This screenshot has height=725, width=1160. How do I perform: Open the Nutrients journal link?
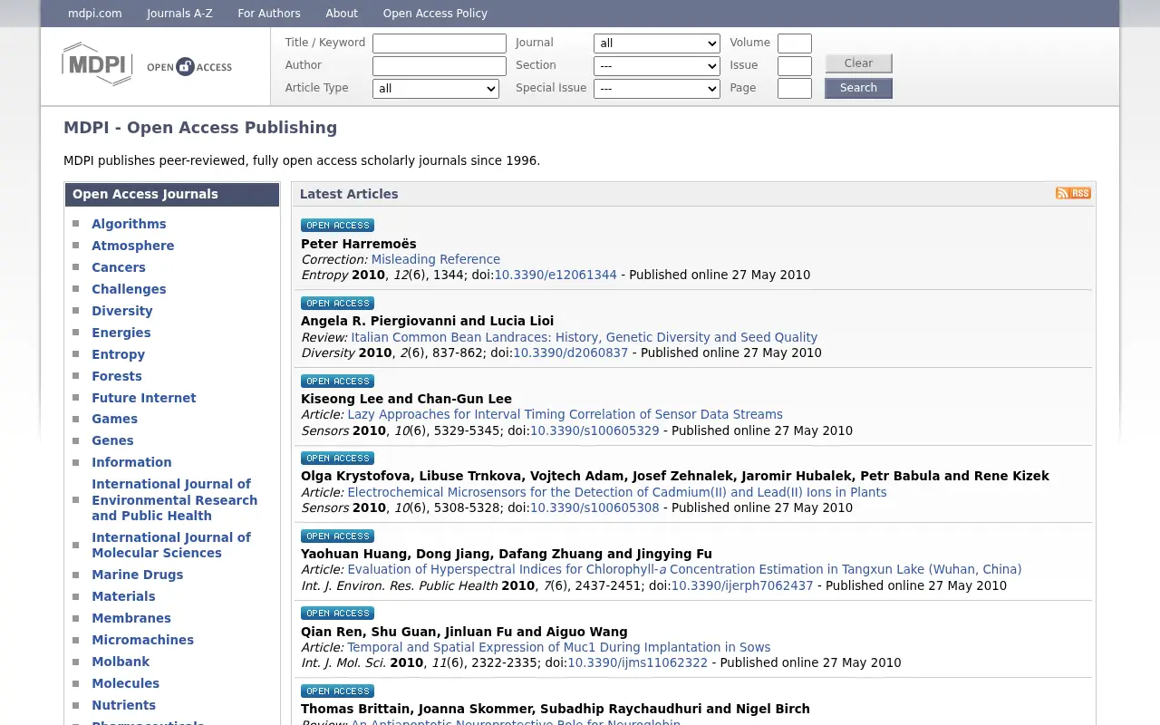tap(123, 705)
